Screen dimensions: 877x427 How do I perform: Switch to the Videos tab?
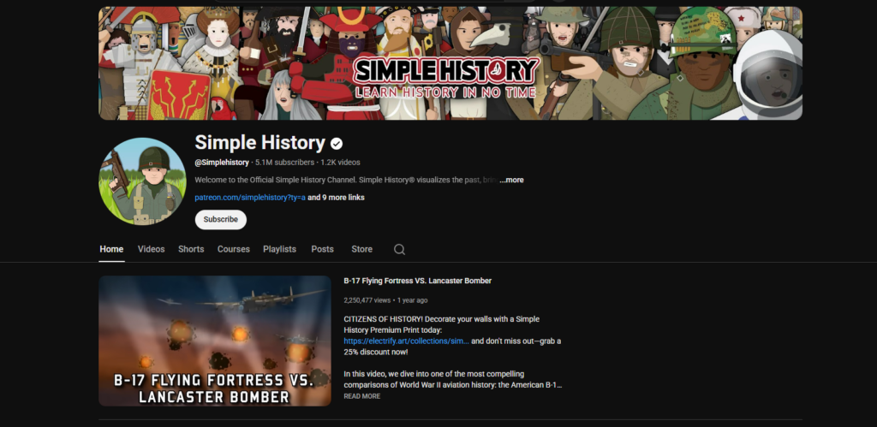coord(151,249)
